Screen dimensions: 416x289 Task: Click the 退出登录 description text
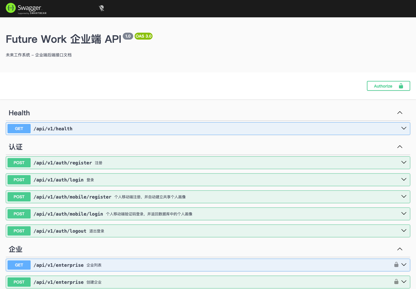pyautogui.click(x=97, y=231)
